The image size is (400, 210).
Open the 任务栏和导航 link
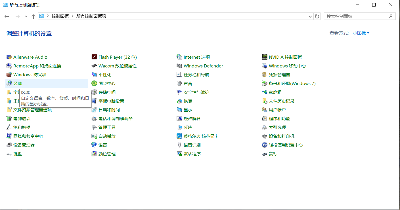[196, 75]
